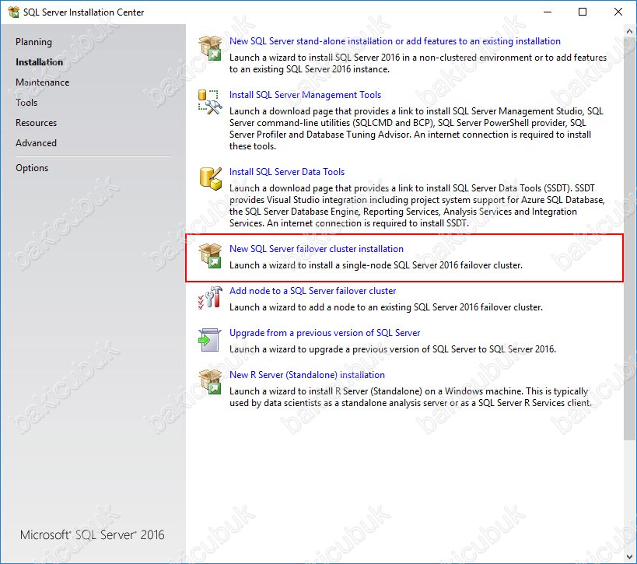637x564 pixels.
Task: Click the vertical scrollbar thumb
Action: 630,238
